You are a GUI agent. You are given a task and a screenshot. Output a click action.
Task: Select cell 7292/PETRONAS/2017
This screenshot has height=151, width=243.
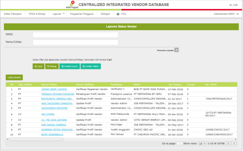pos(219,99)
